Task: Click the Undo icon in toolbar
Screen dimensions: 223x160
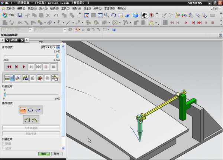Action: pos(56,15)
